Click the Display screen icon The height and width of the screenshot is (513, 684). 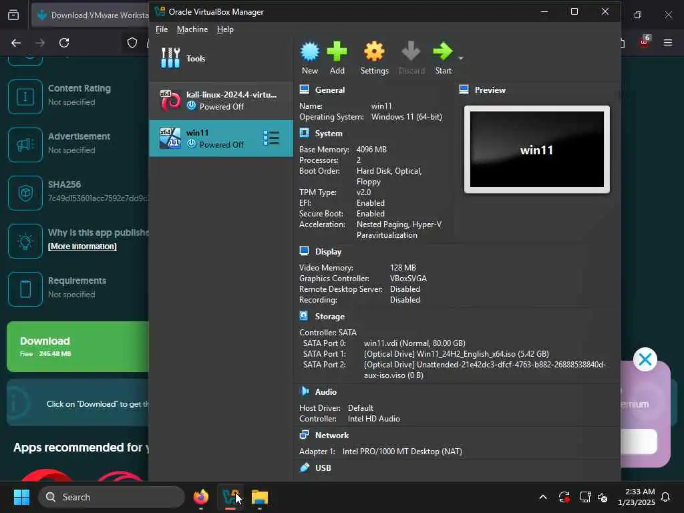(304, 251)
